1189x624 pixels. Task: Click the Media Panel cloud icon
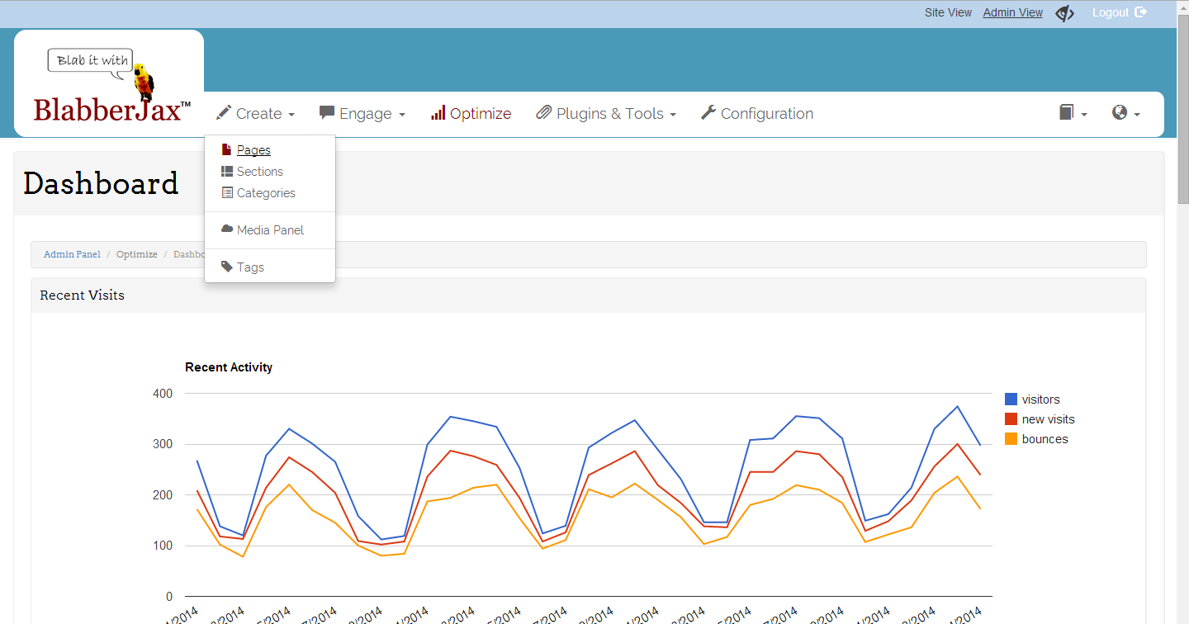[x=227, y=229]
